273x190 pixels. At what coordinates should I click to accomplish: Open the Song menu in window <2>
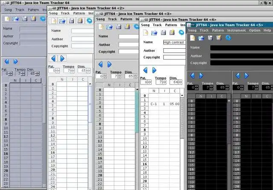pos(53,13)
